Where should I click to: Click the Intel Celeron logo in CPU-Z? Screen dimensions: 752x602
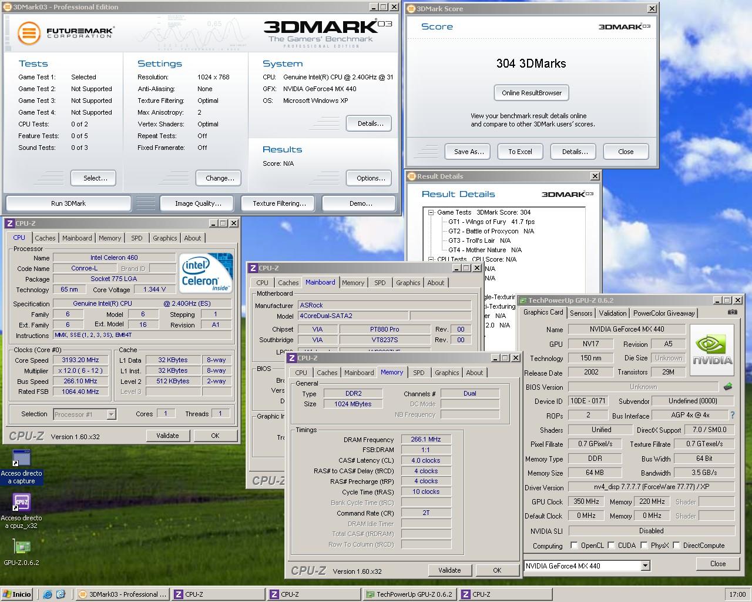[206, 273]
